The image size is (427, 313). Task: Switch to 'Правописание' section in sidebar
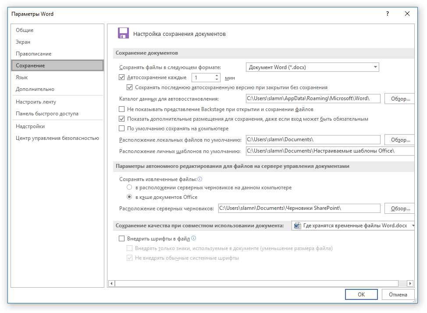coord(34,54)
